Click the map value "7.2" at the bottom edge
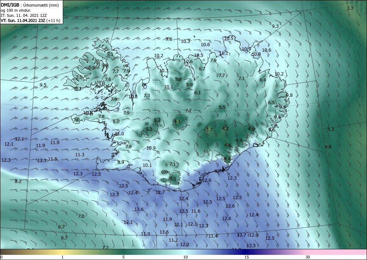367x260 pixels. tap(105, 248)
